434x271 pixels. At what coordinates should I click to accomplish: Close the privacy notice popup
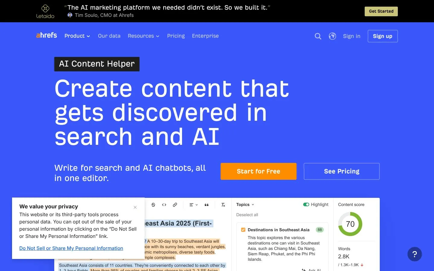(x=135, y=207)
